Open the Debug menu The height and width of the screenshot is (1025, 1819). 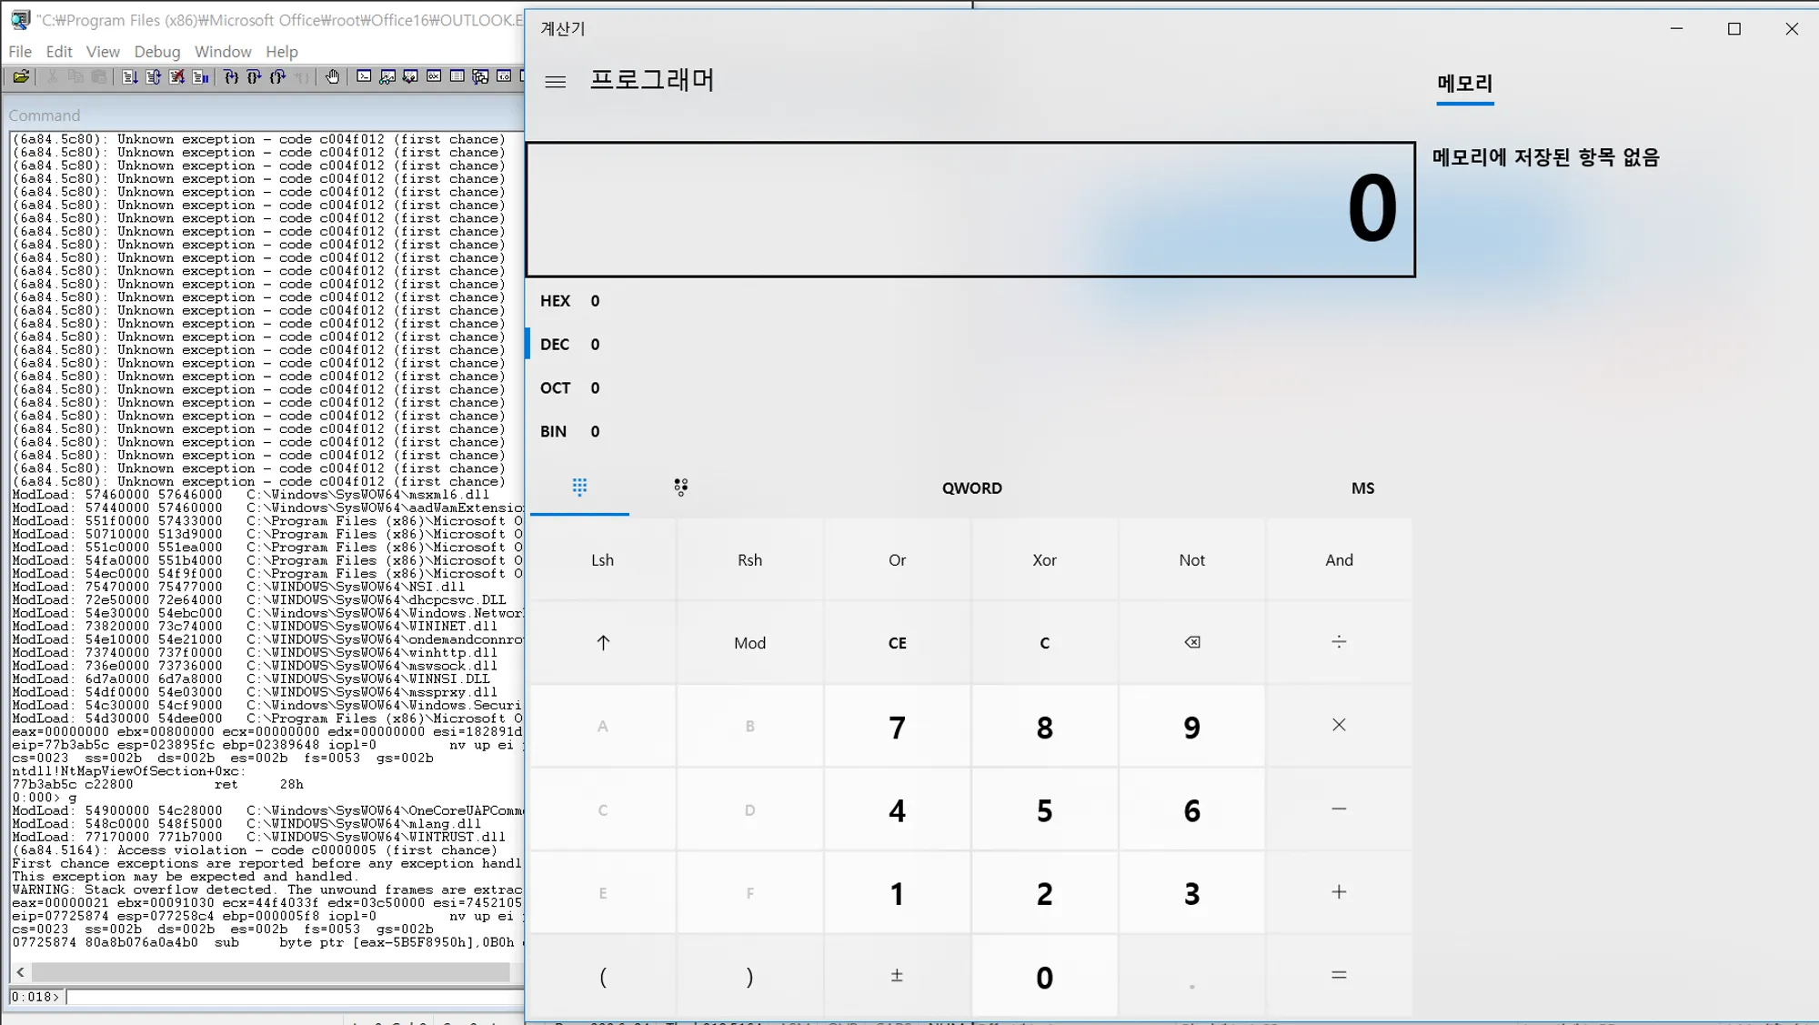coord(156,52)
